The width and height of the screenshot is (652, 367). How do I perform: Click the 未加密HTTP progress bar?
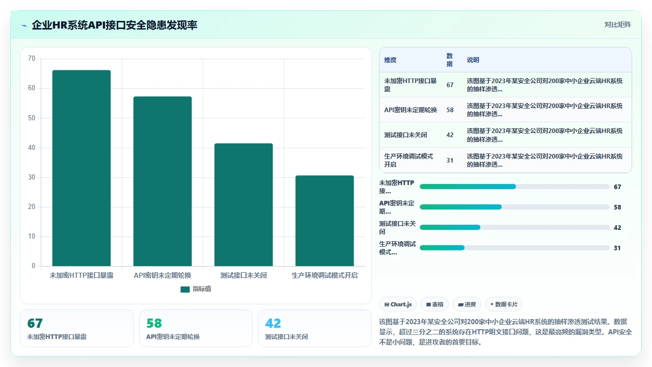pyautogui.click(x=514, y=187)
